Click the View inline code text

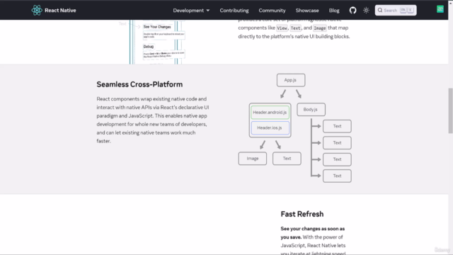point(282,28)
